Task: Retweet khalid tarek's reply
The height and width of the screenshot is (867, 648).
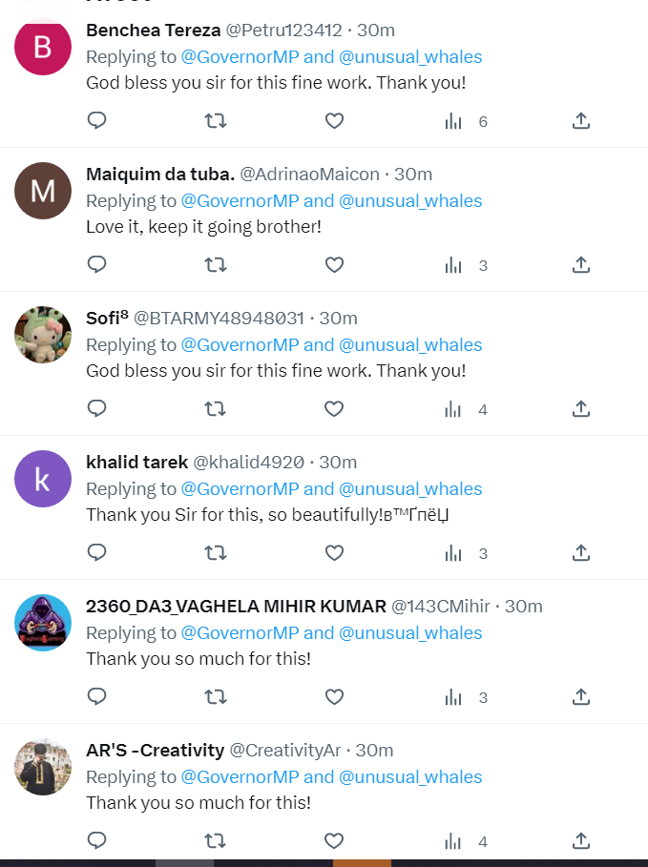Action: coord(216,553)
